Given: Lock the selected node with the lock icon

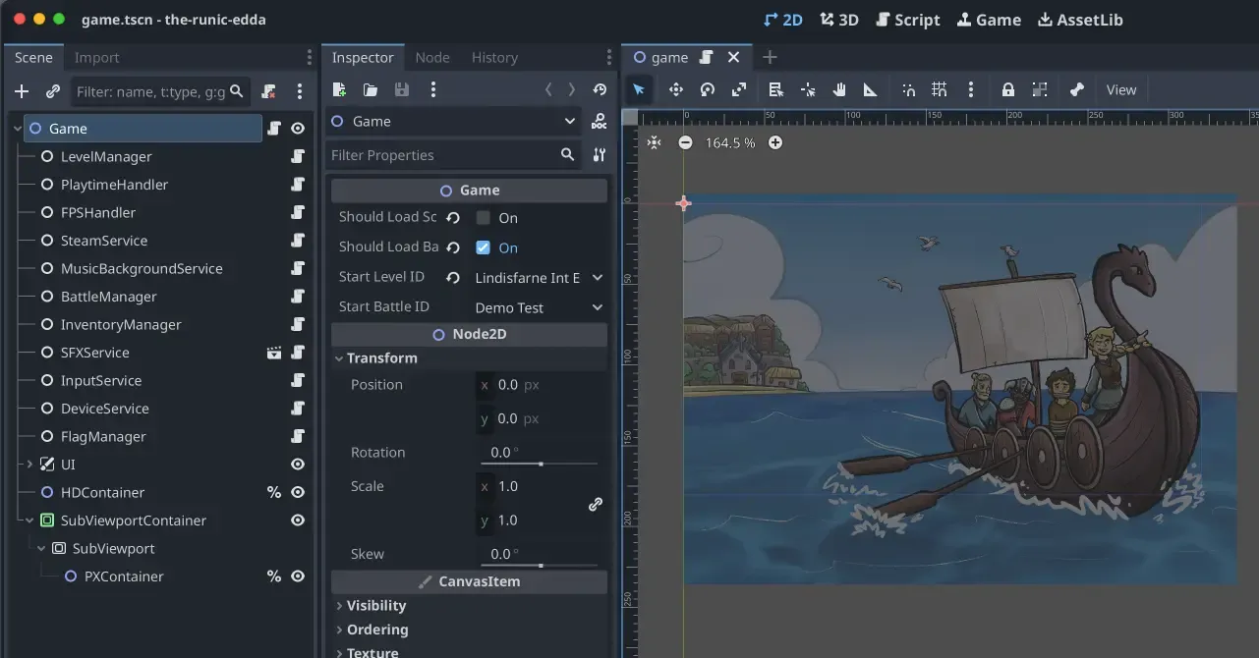Looking at the screenshot, I should click(1006, 89).
